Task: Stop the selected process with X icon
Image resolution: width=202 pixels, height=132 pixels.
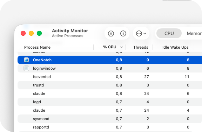Action: 111,34
